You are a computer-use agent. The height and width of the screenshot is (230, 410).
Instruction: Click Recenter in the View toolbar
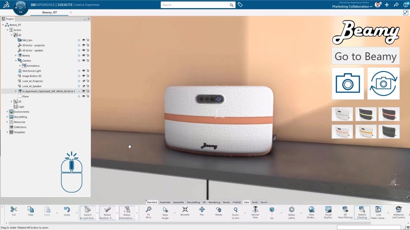click(185, 211)
